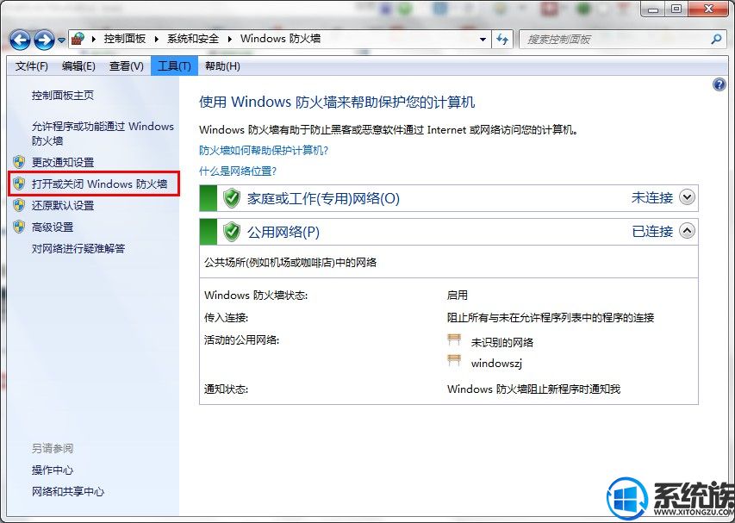Click shield icon beside 更改通知设置

coord(19,162)
